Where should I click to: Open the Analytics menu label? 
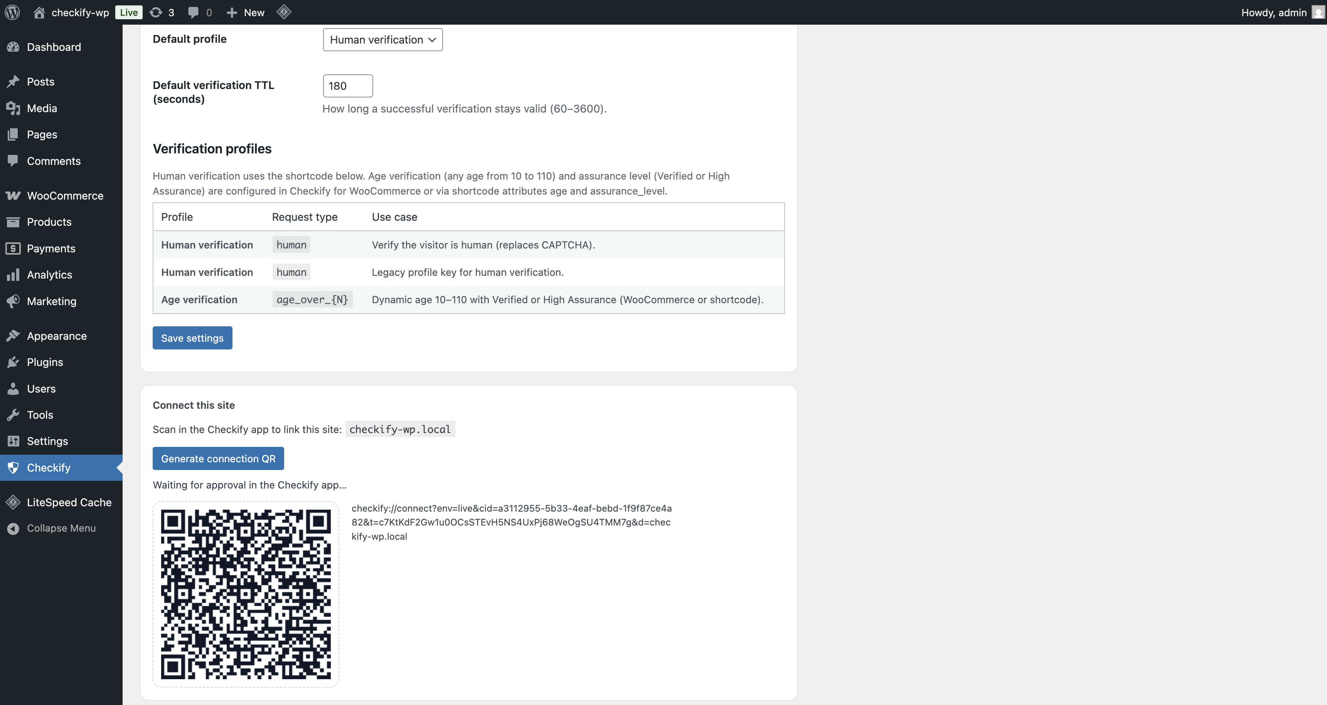49,275
